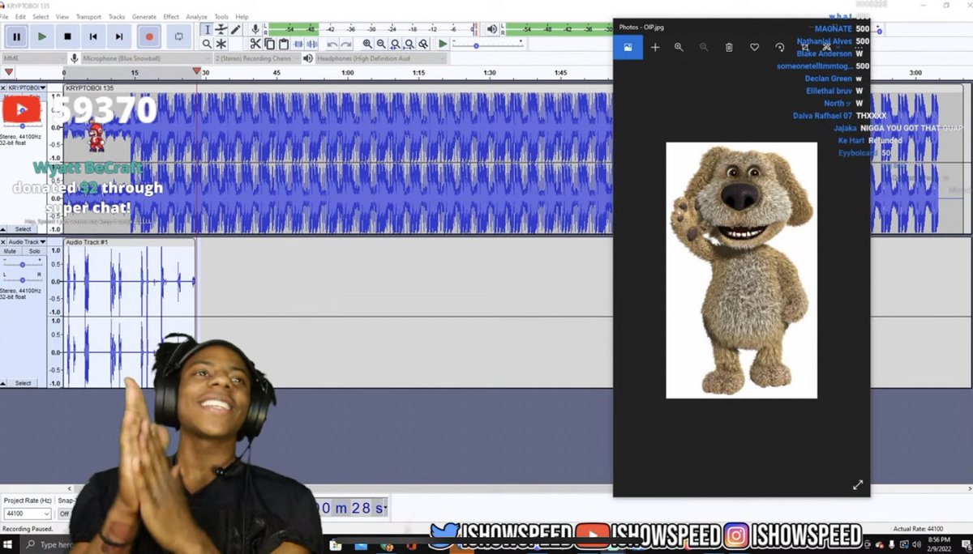Delete OIP.jpg using the trash icon
Viewport: 973px width, 554px height.
click(729, 47)
